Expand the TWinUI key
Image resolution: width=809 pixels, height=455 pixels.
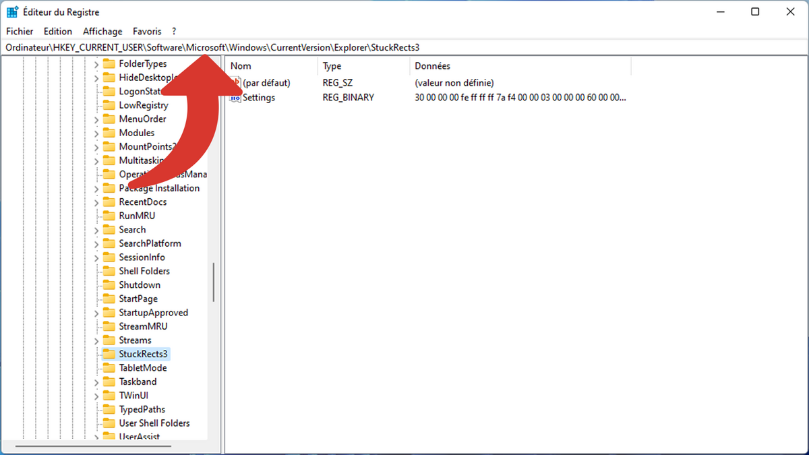coord(96,396)
